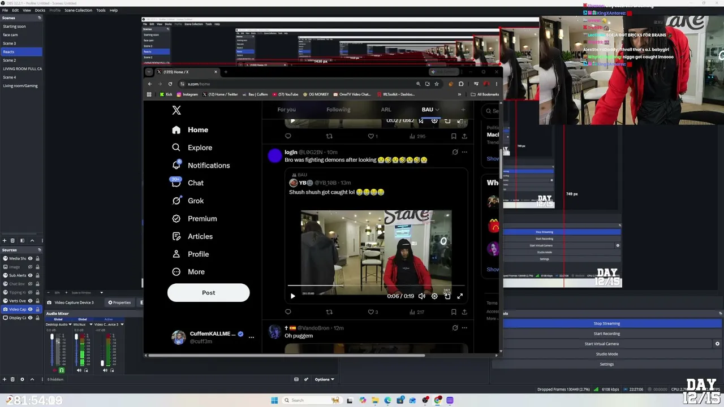
Task: Open the OBS File menu
Action: click(x=5, y=10)
